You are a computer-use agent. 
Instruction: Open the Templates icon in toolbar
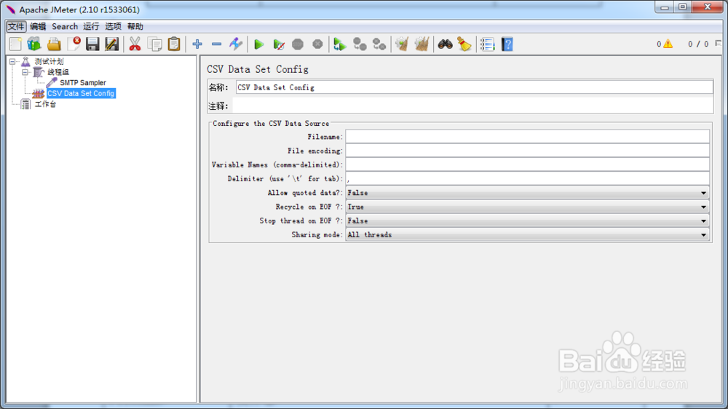[x=34, y=44]
